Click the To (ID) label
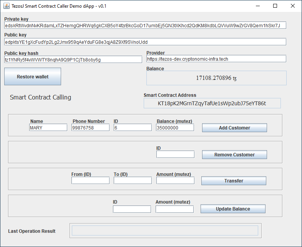This screenshot has width=302, height=247. tap(121, 174)
